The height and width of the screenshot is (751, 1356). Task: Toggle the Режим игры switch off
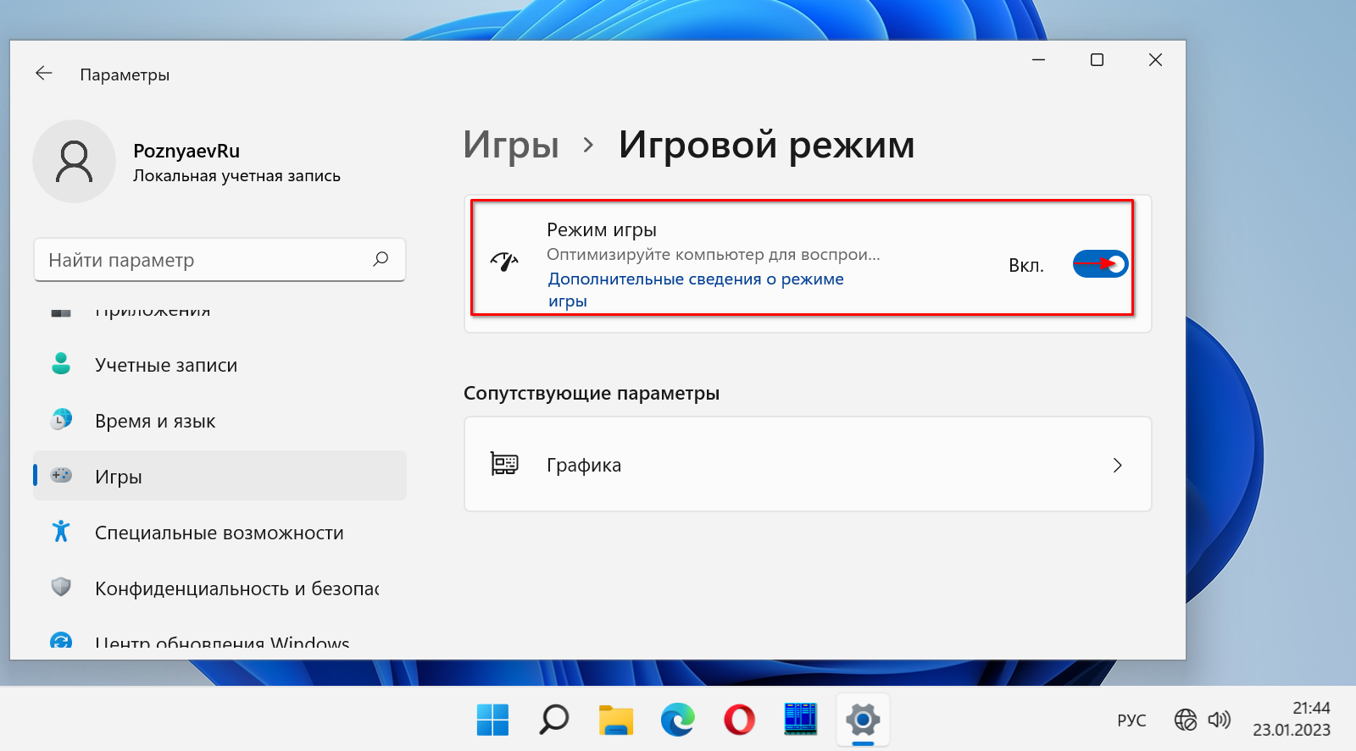1100,264
